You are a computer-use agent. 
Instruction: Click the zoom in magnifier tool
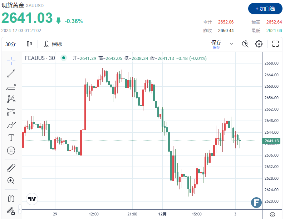click(11, 181)
